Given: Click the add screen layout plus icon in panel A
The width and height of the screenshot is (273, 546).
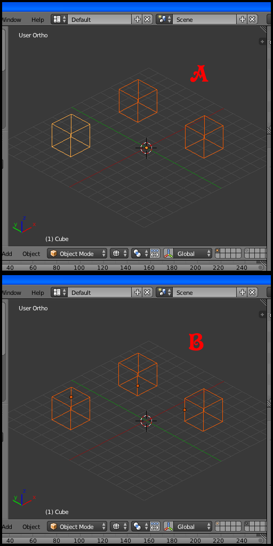Looking at the screenshot, I should tap(138, 20).
